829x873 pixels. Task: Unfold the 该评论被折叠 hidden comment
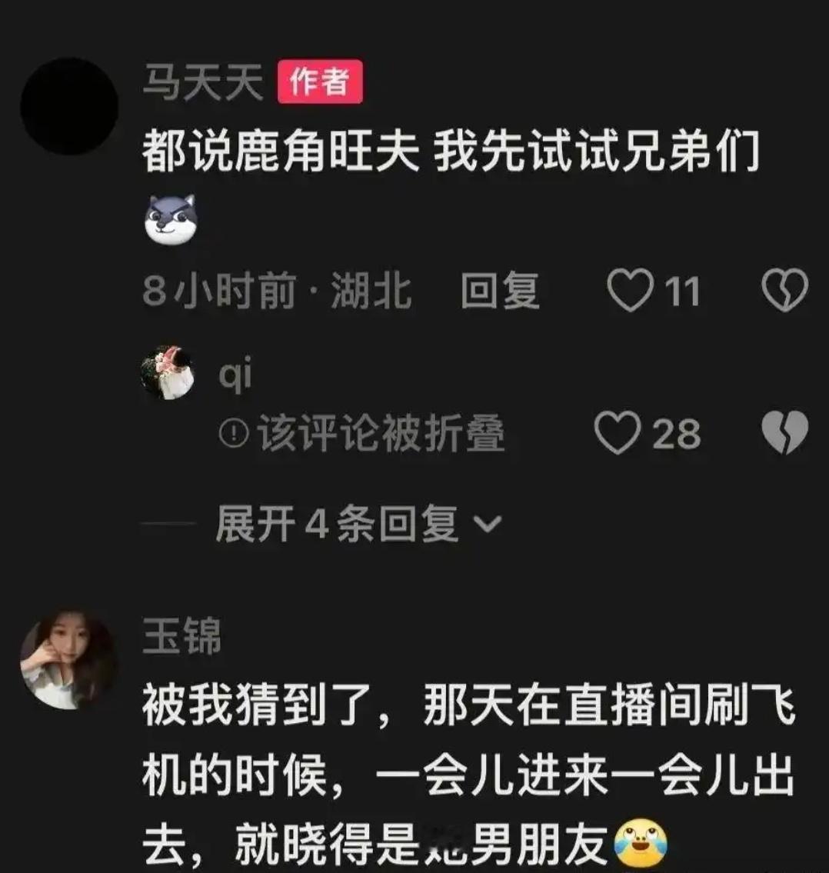pyautogui.click(x=381, y=432)
